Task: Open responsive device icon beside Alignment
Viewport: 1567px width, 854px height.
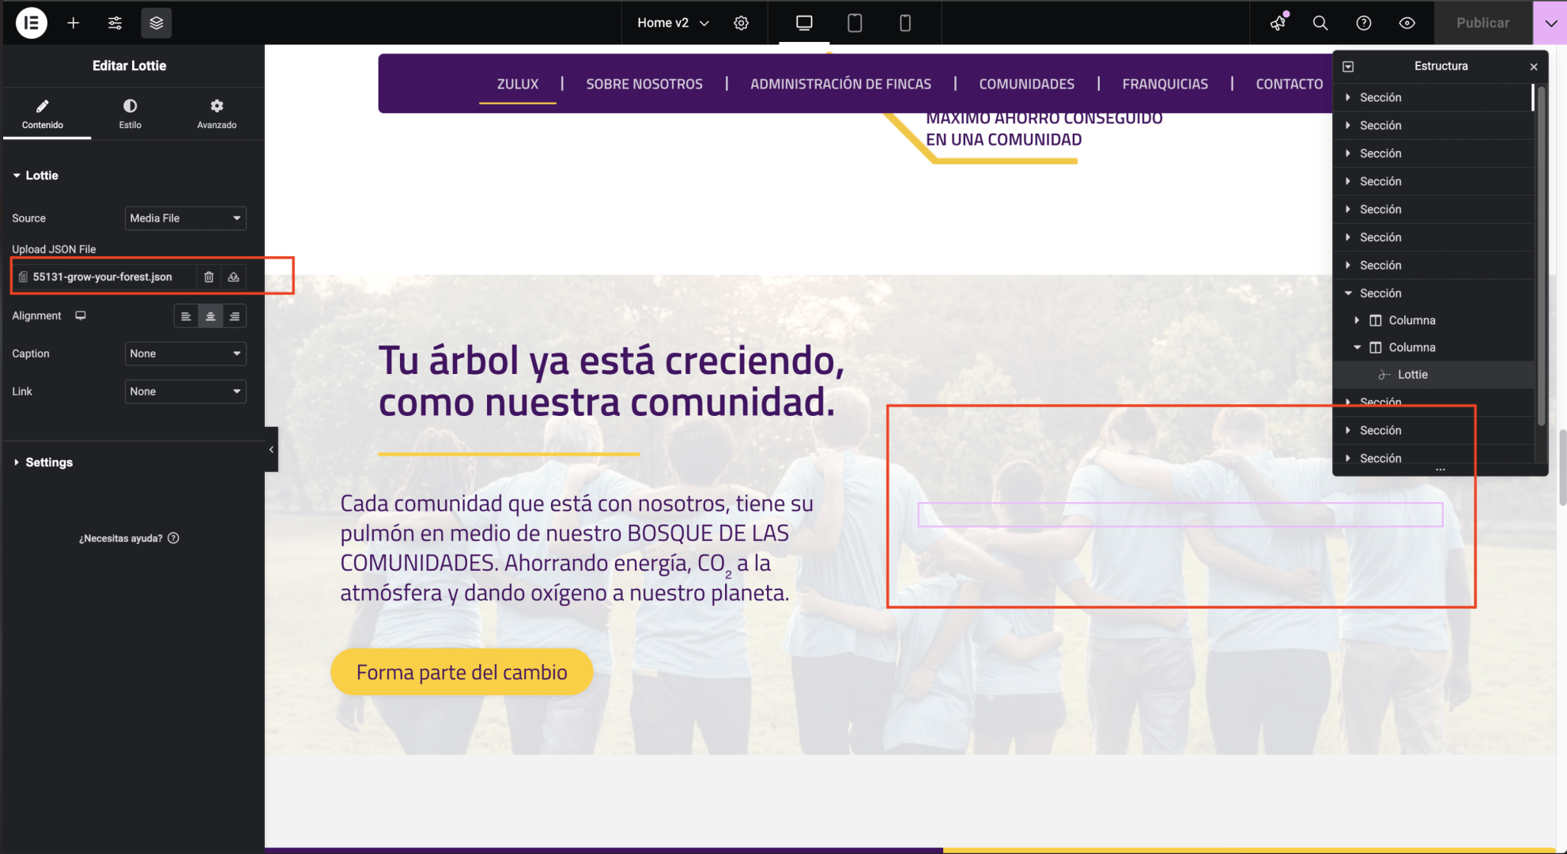Action: click(81, 316)
